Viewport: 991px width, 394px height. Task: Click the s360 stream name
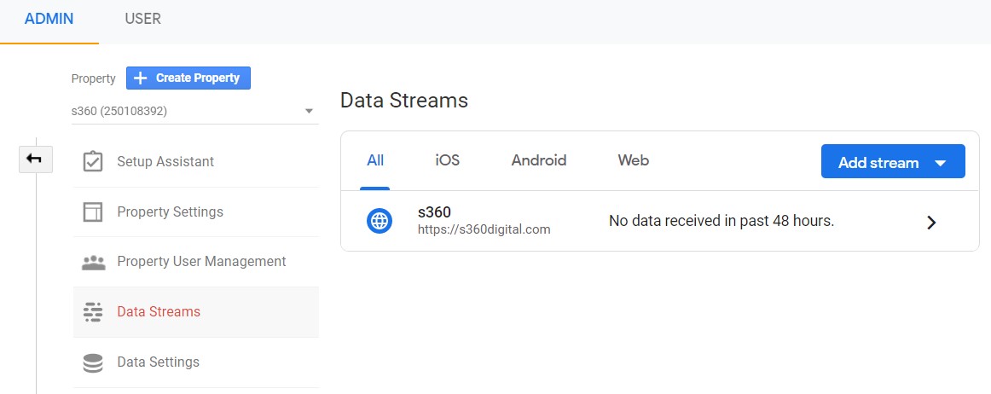point(434,211)
